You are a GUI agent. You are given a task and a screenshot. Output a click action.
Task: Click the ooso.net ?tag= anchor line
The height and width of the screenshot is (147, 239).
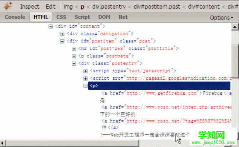166,121
